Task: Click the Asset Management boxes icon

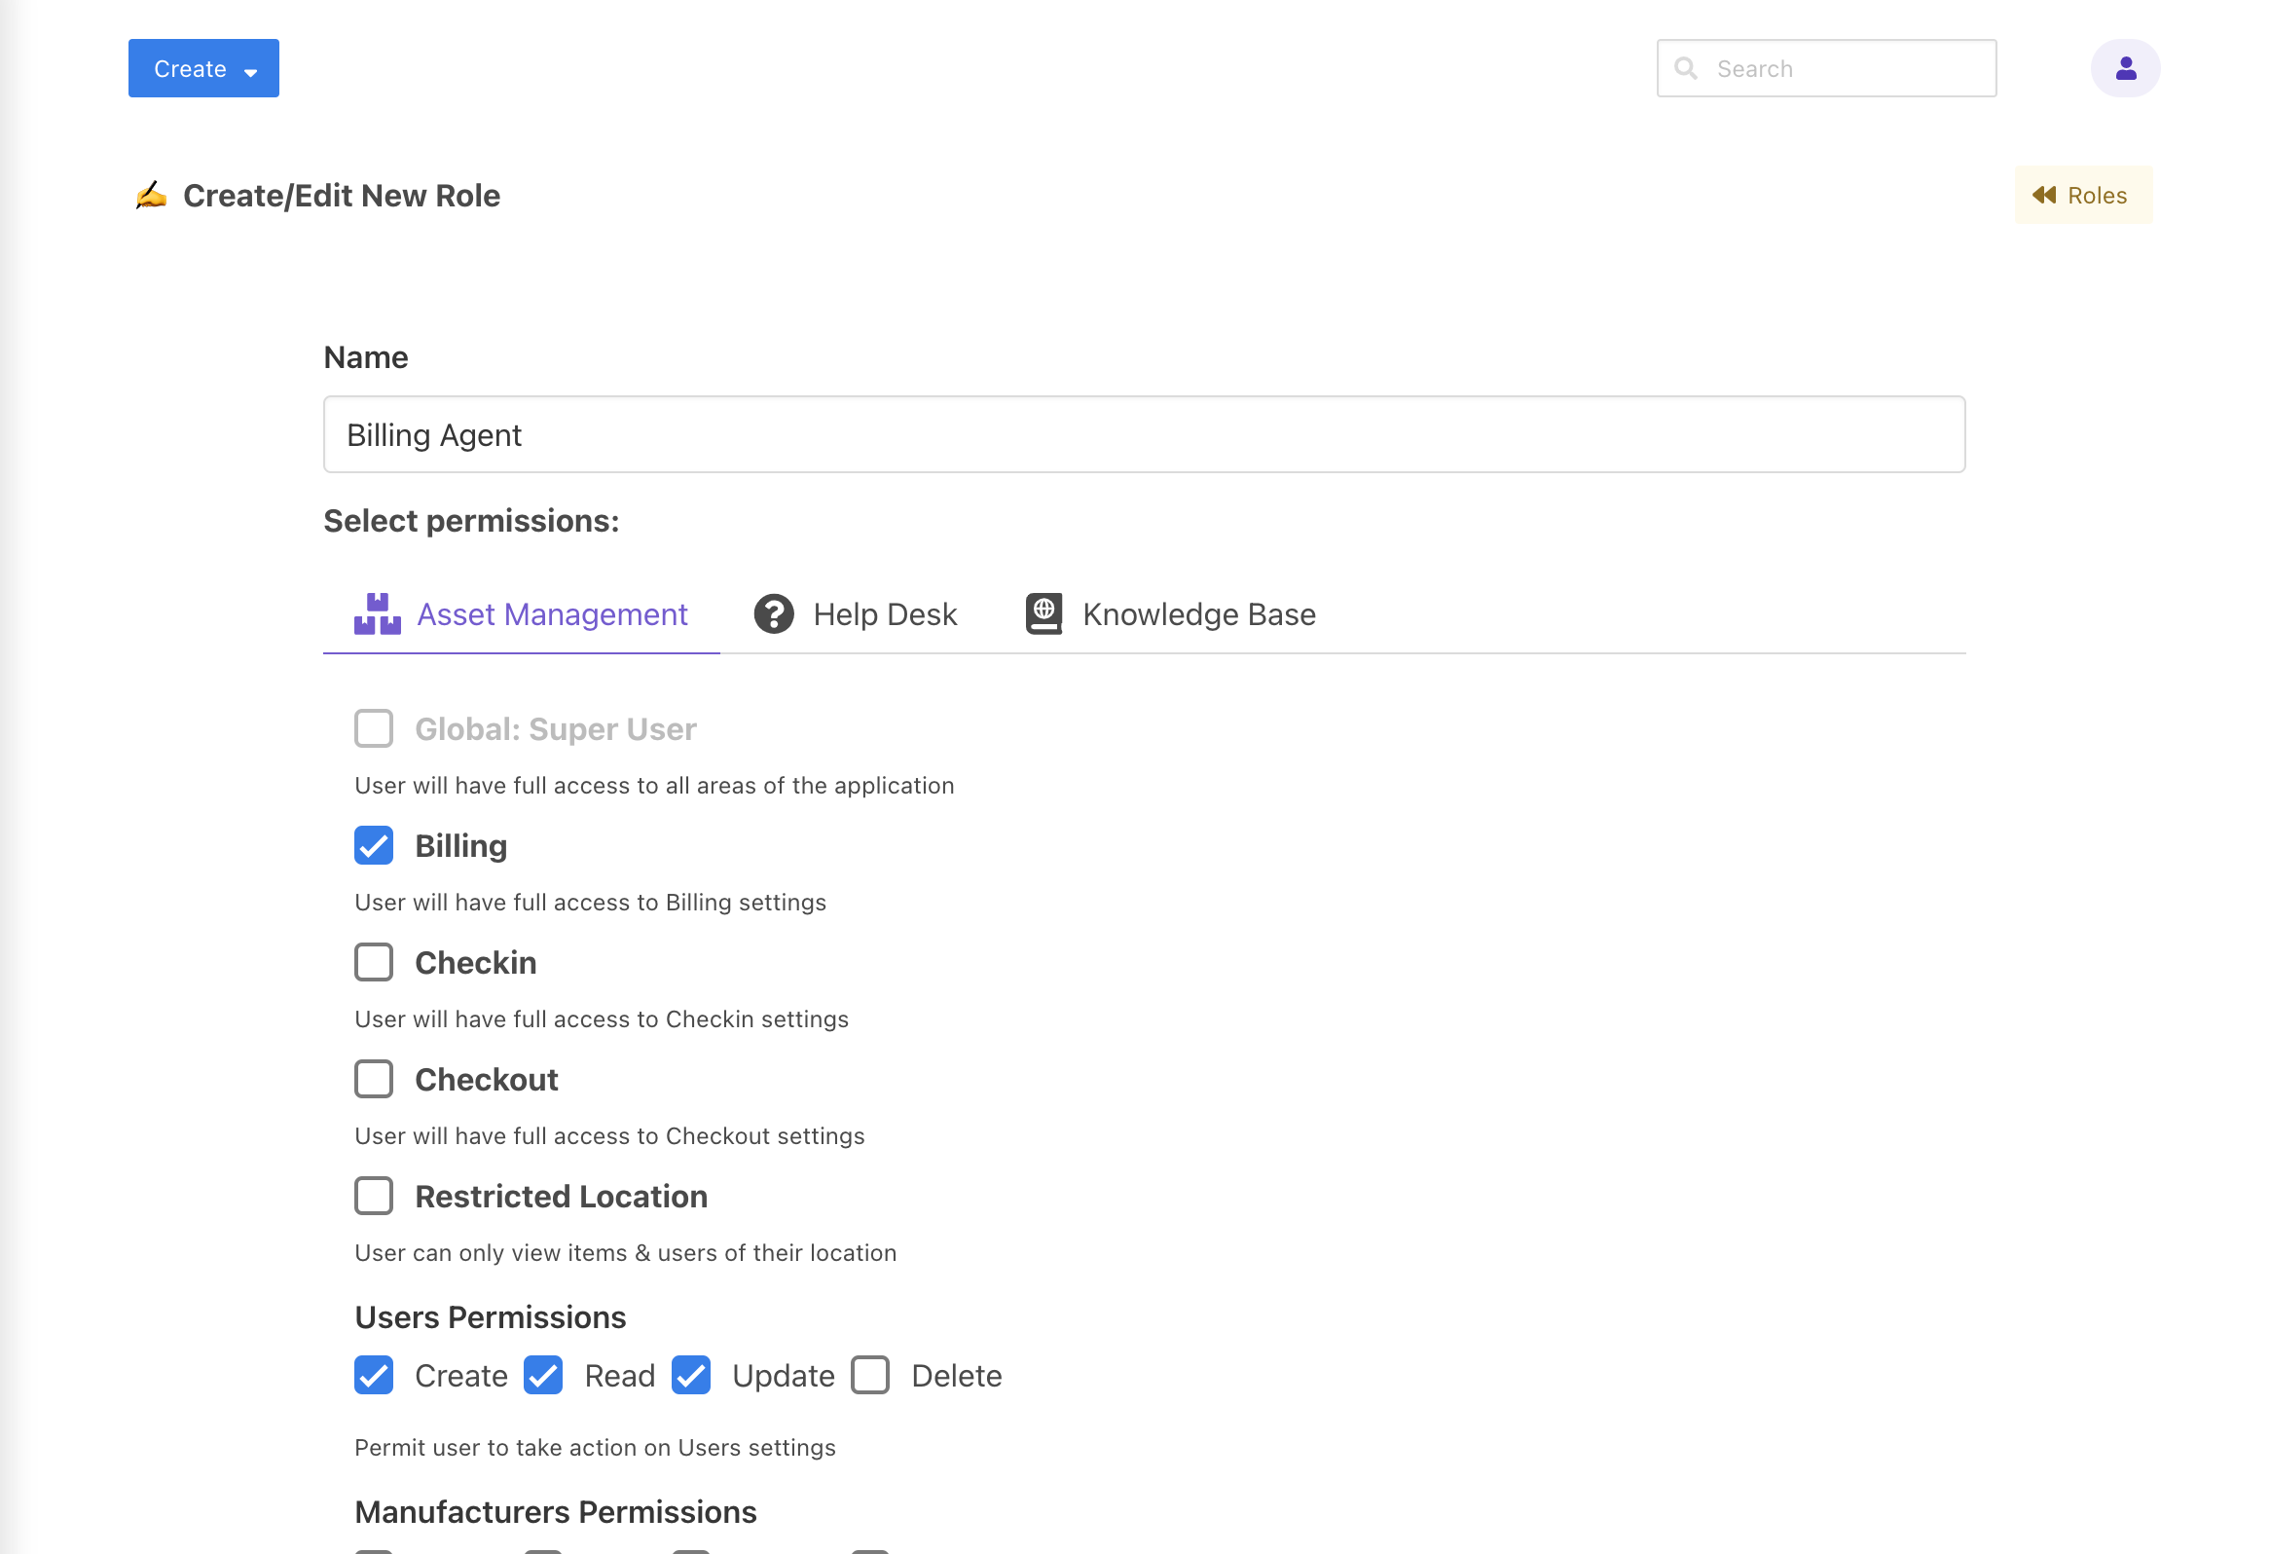Action: click(377, 614)
